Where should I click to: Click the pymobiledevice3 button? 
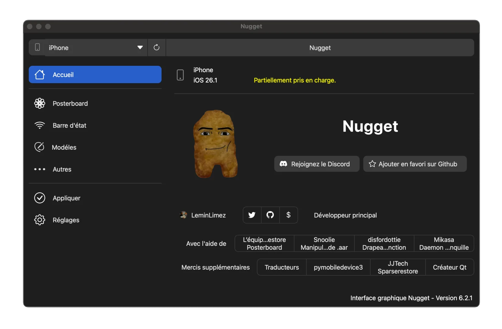pos(338,267)
